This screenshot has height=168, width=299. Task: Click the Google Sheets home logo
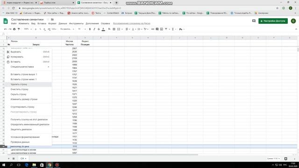pyautogui.click(x=6, y=21)
